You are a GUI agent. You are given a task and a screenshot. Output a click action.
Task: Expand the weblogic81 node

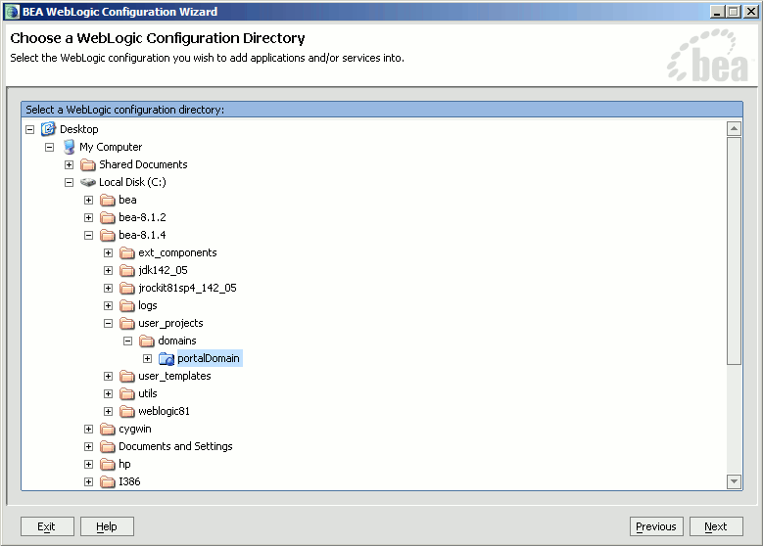tap(108, 411)
